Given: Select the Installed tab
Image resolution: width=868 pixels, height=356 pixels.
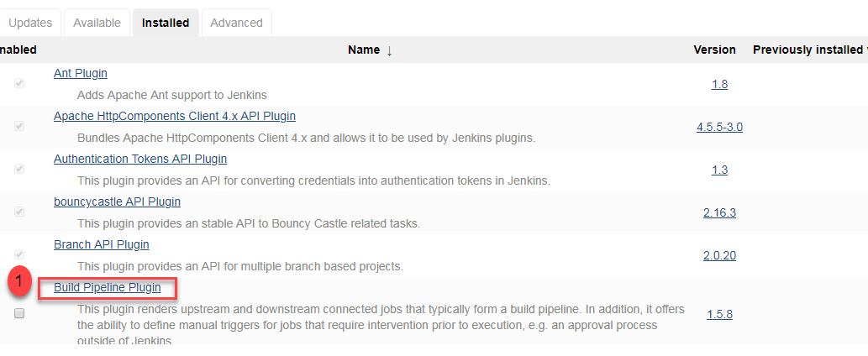Looking at the screenshot, I should tap(166, 23).
